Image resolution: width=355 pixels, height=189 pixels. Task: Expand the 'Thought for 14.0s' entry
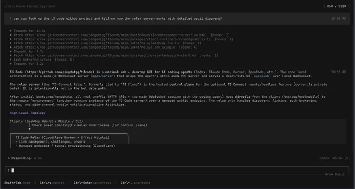tap(28, 31)
